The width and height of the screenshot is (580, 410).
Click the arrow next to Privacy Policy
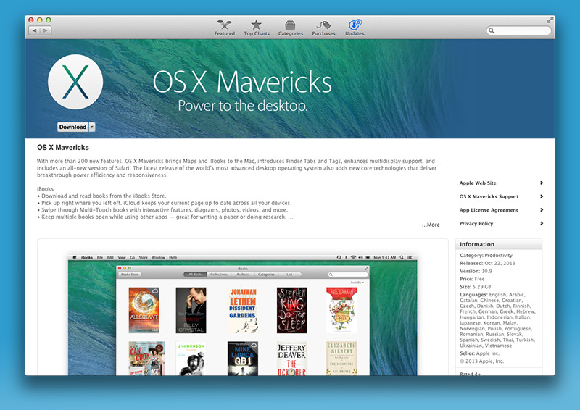542,224
